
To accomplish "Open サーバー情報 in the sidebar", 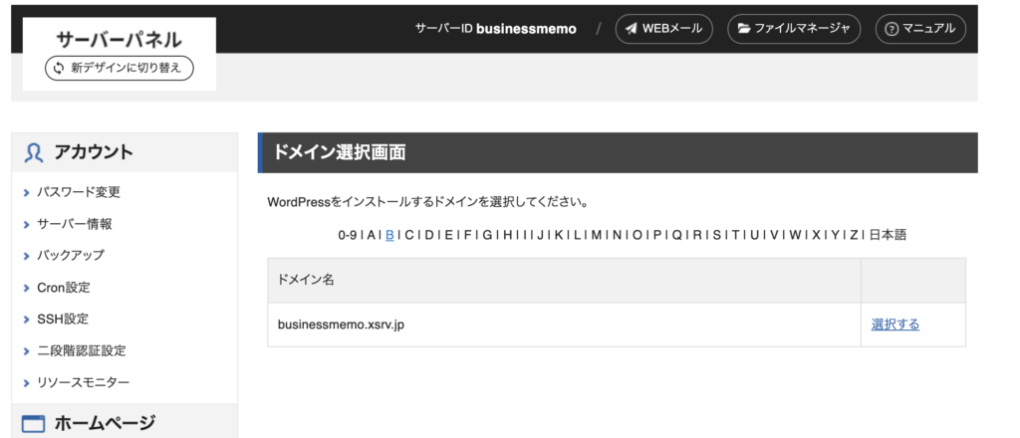I will pyautogui.click(x=74, y=224).
